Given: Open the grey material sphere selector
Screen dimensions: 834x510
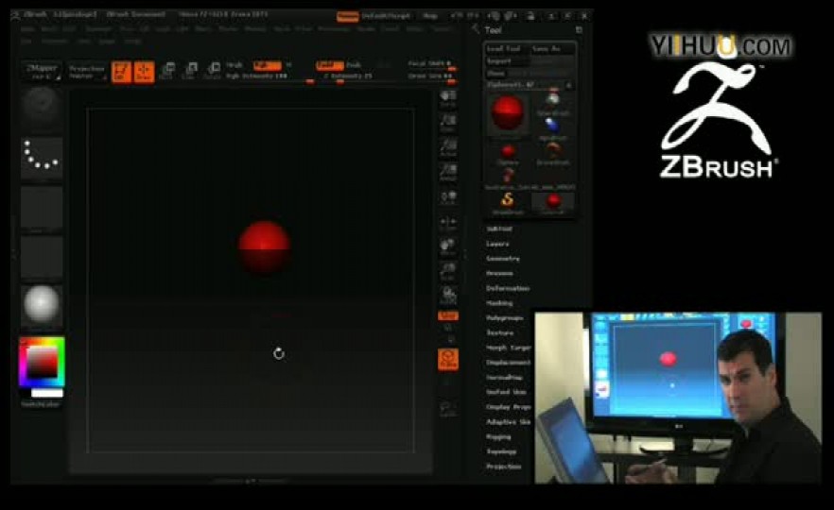Looking at the screenshot, I should 42,305.
